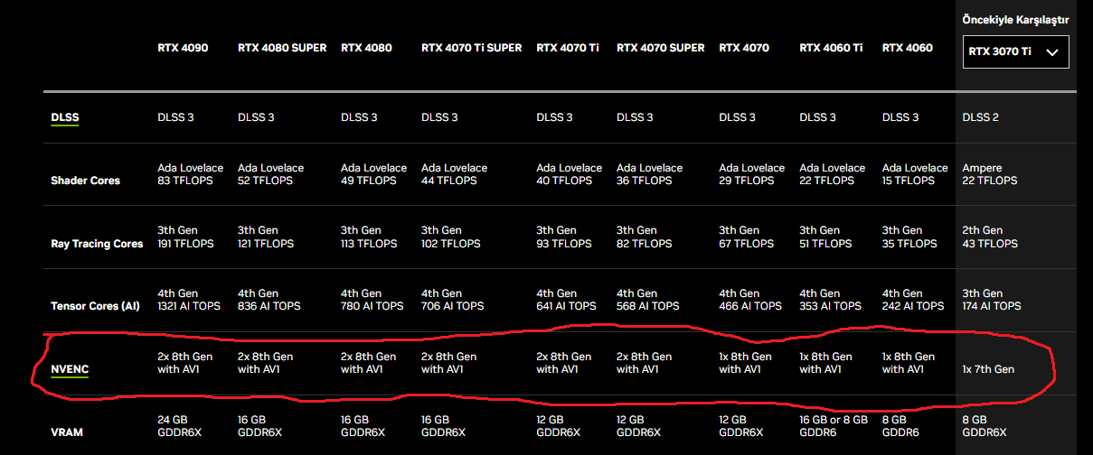This screenshot has height=455, width=1093.
Task: Select the RTX 4090 column header
Action: tap(183, 48)
